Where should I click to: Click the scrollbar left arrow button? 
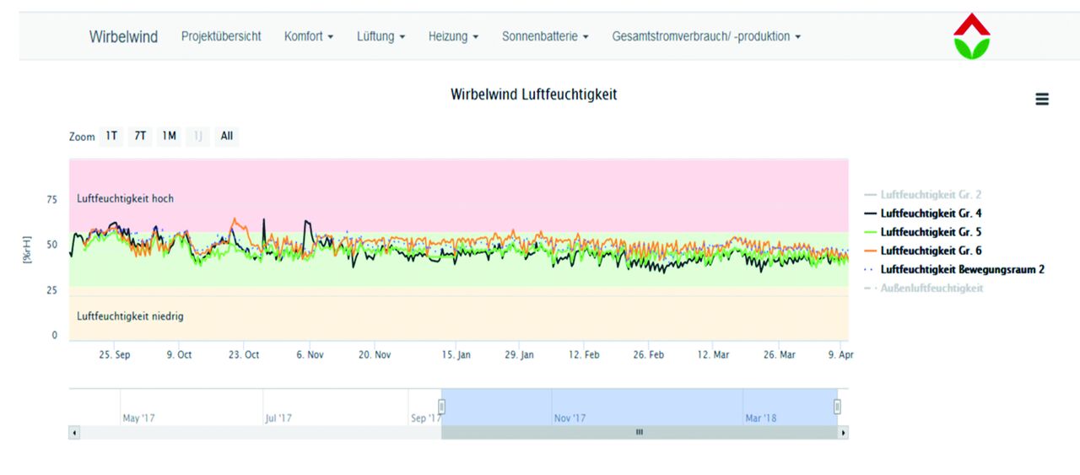74,432
